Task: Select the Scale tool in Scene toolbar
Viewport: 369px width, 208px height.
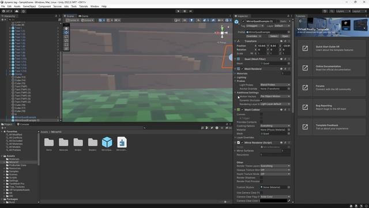Action: coord(66,40)
